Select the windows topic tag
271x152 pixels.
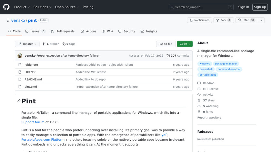tap(205, 64)
